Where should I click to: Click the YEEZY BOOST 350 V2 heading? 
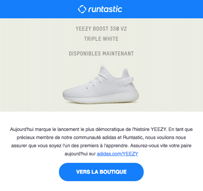[101, 29]
